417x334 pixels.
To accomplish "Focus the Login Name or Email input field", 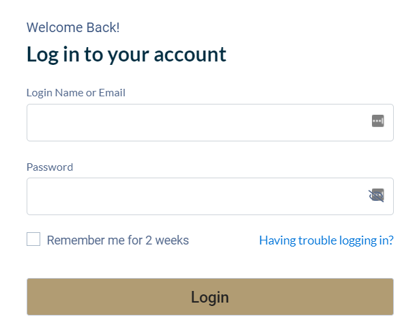I will click(x=210, y=122).
